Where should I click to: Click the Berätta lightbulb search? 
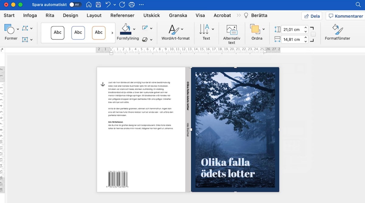256,15
